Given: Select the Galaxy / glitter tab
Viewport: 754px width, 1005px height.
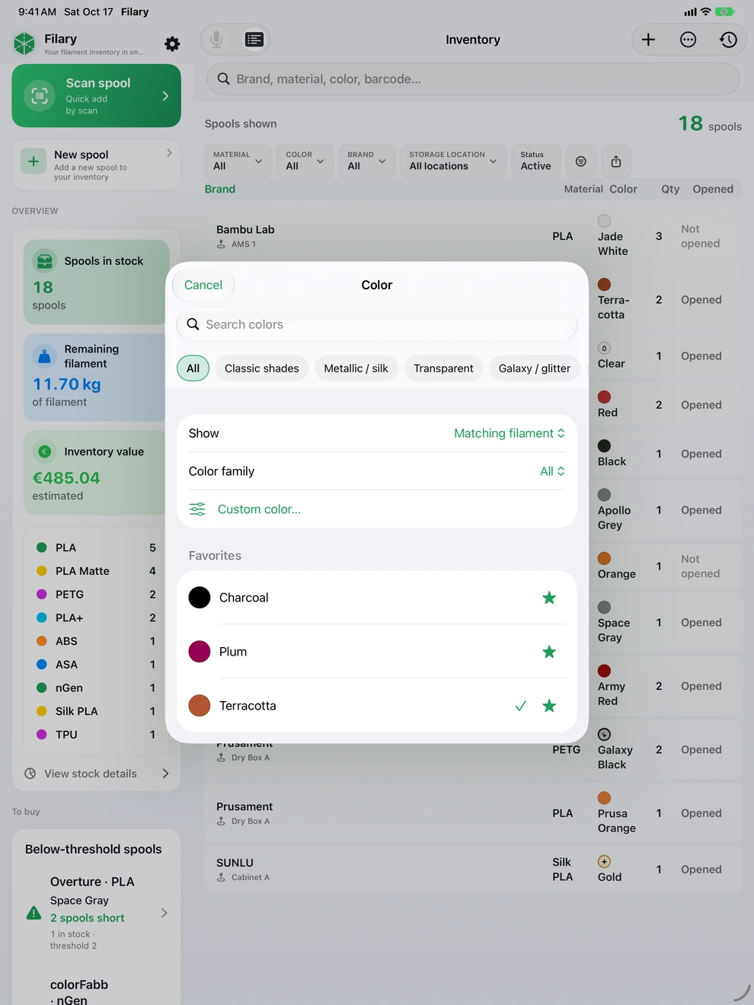Looking at the screenshot, I should pyautogui.click(x=535, y=368).
